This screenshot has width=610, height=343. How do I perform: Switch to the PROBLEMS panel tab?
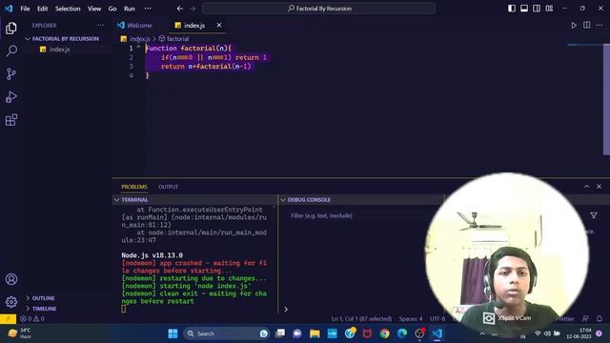(134, 187)
